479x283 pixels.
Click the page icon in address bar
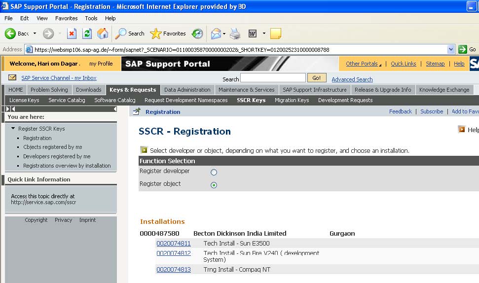[29, 49]
